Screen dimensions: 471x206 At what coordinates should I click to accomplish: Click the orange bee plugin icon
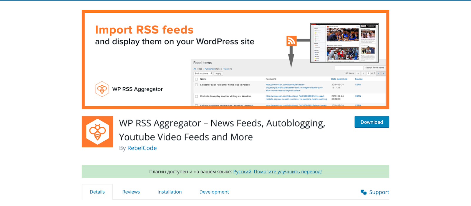click(x=97, y=132)
